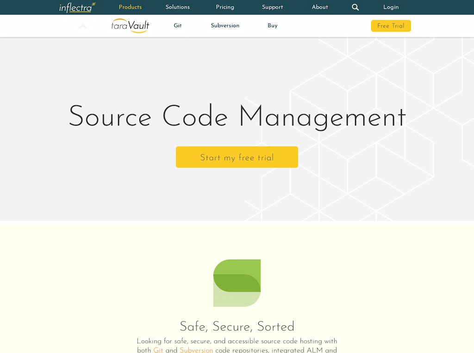Open the Support menu
This screenshot has height=353, width=474.
[272, 7]
